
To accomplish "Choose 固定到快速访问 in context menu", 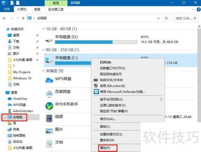I will (111, 74).
